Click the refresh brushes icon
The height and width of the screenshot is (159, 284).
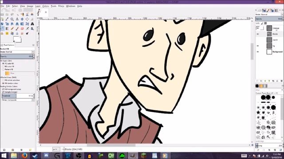[280, 150]
